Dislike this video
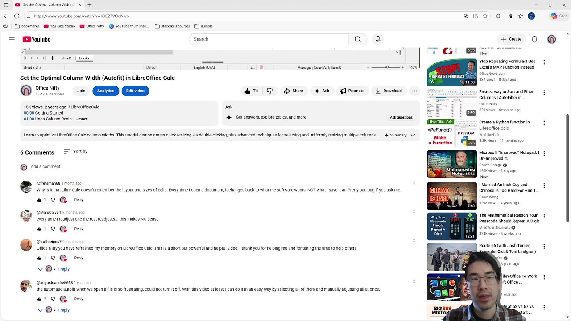This screenshot has height=321, width=571. [x=269, y=91]
